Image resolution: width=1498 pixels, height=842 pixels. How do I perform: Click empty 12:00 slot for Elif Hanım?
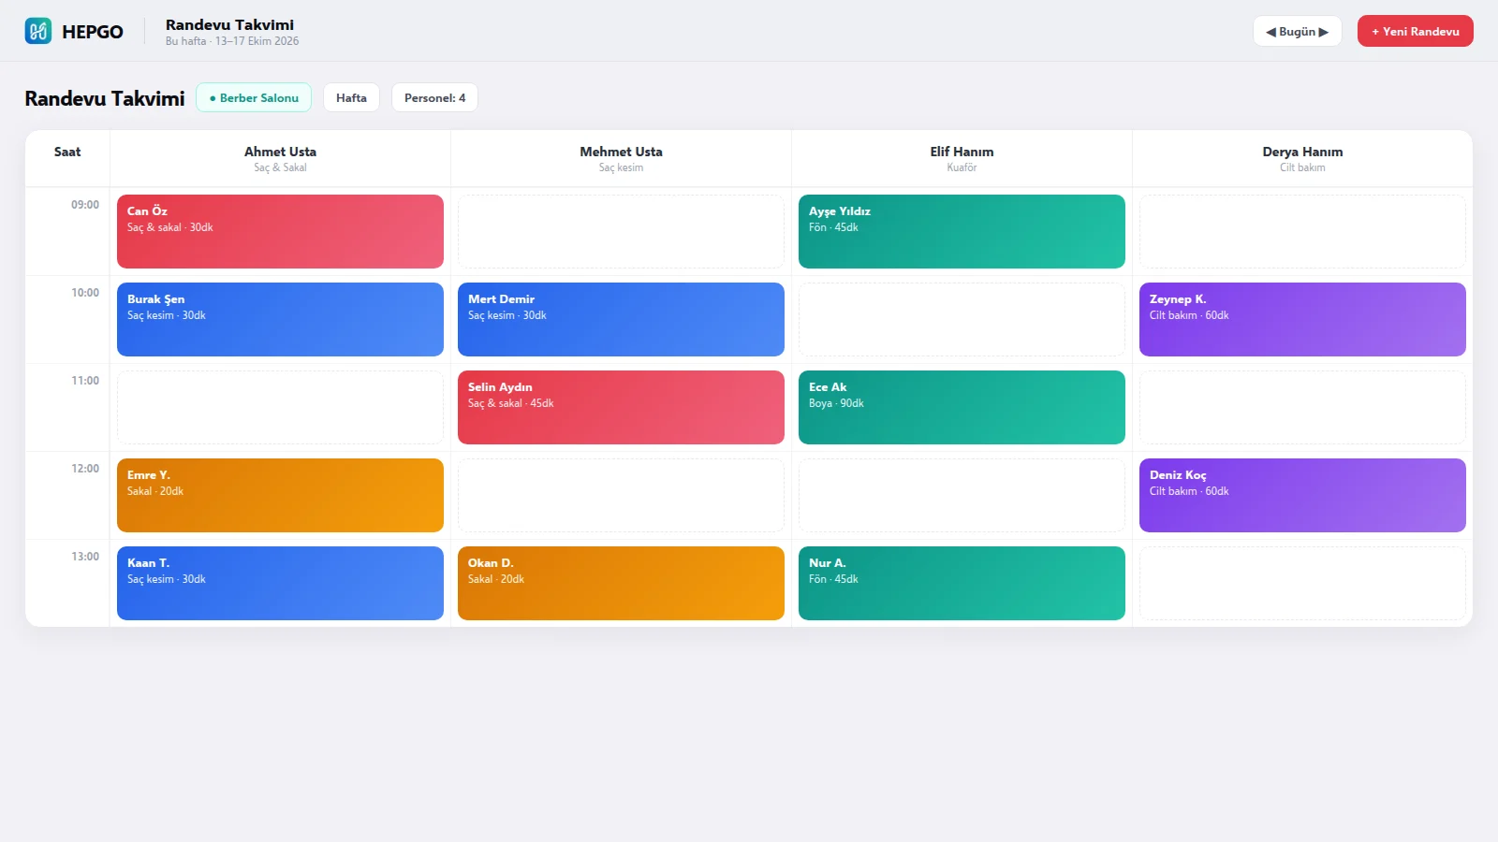point(962,495)
